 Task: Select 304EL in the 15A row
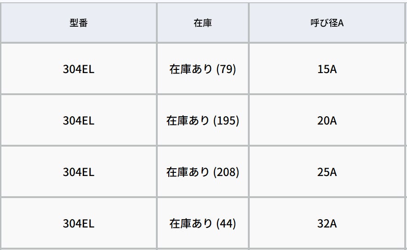pyautogui.click(x=78, y=69)
